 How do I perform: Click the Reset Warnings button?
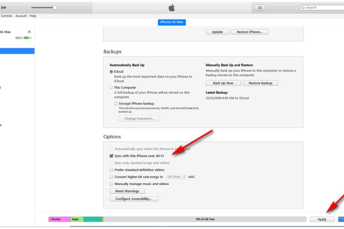point(127,191)
